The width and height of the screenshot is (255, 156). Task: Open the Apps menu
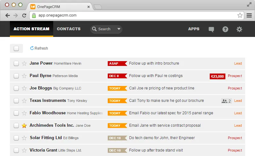point(194,29)
